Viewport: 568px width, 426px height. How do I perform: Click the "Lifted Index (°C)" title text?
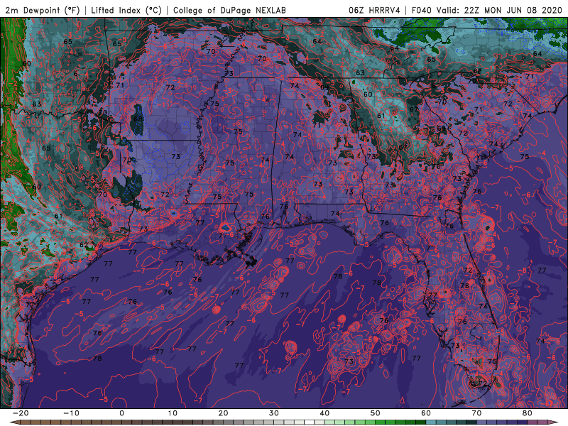coord(126,10)
